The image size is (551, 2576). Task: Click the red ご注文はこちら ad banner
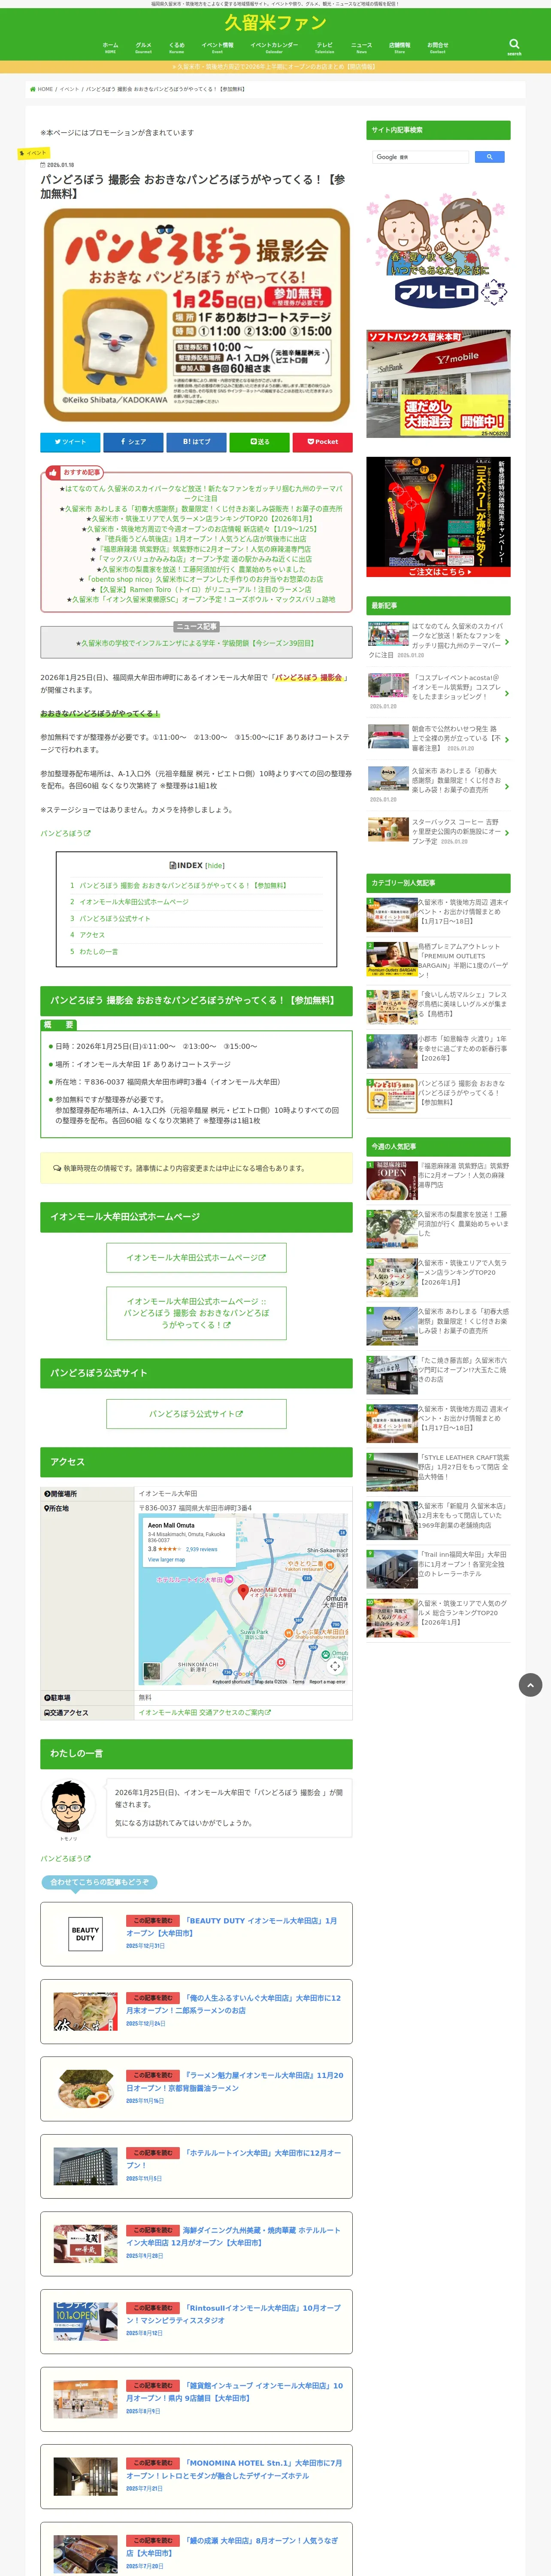[x=438, y=517]
